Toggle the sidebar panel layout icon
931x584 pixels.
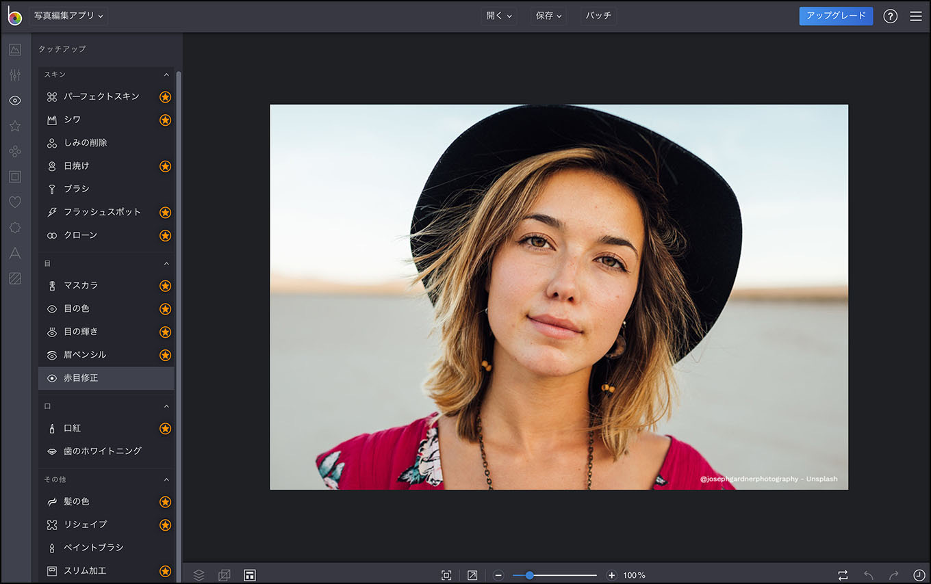[250, 575]
